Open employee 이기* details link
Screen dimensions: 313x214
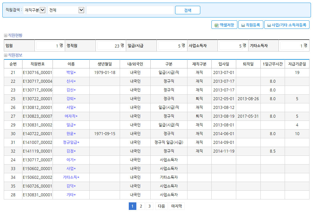pos(71,160)
